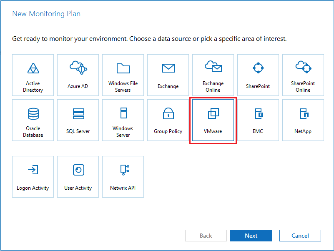Click the "Active Directory" tile label
Screen dimensions: 334x251
coord(33,86)
